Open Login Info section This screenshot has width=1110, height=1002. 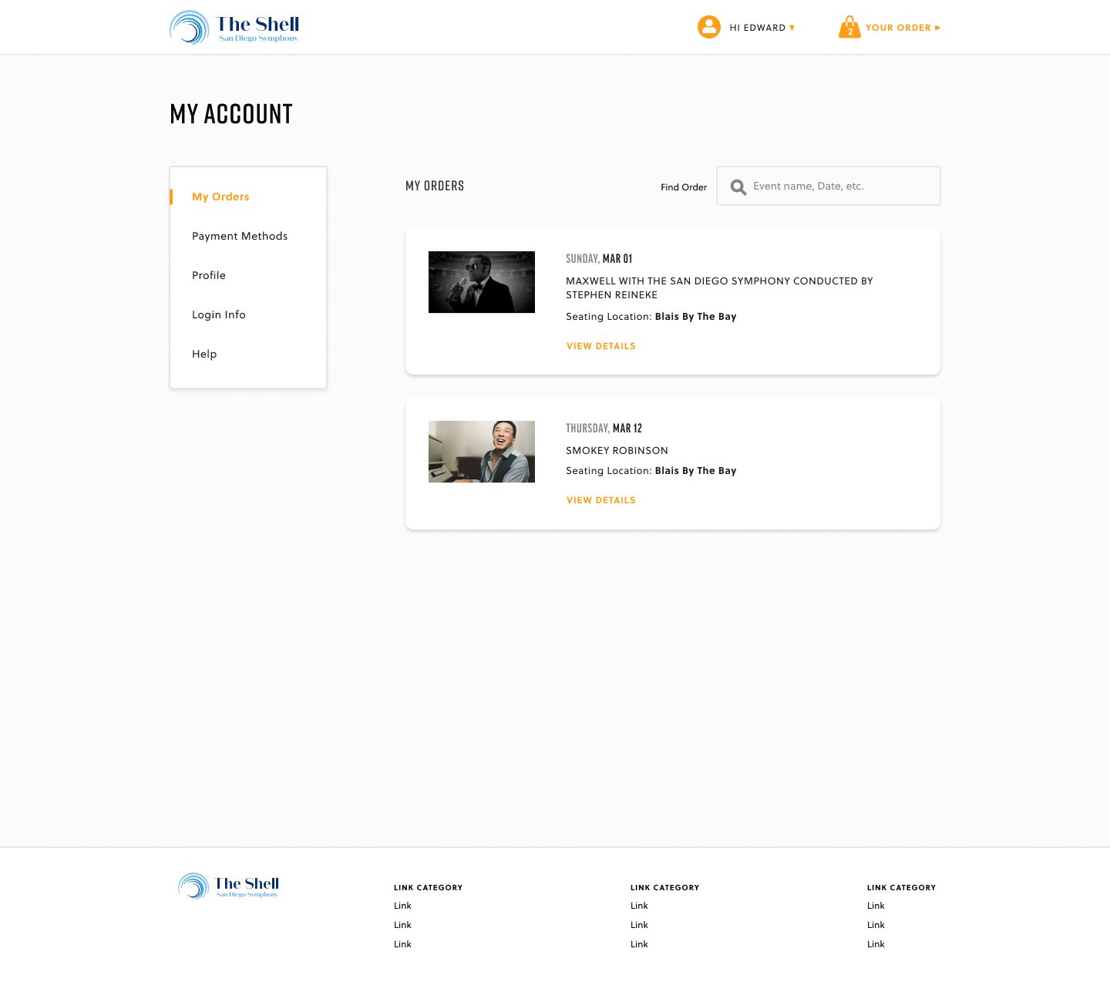coord(219,314)
